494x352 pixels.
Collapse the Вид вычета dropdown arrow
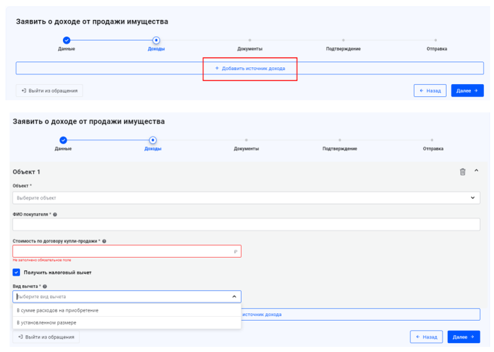(234, 297)
